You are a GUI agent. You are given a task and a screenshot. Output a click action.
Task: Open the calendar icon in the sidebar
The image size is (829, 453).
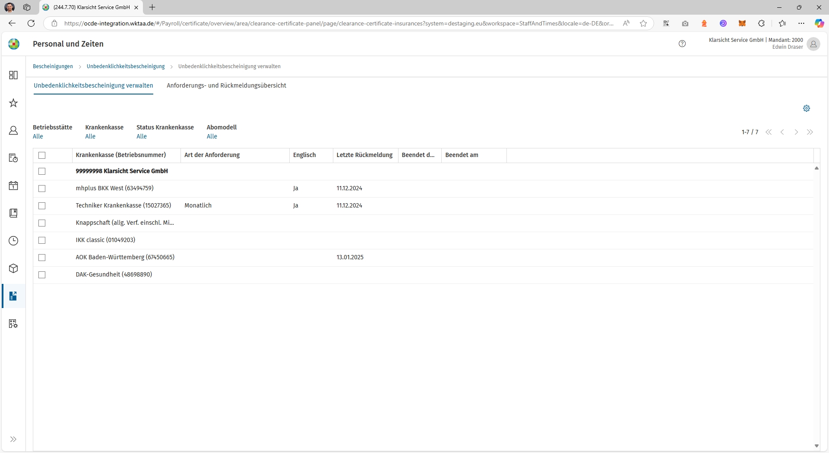13,186
